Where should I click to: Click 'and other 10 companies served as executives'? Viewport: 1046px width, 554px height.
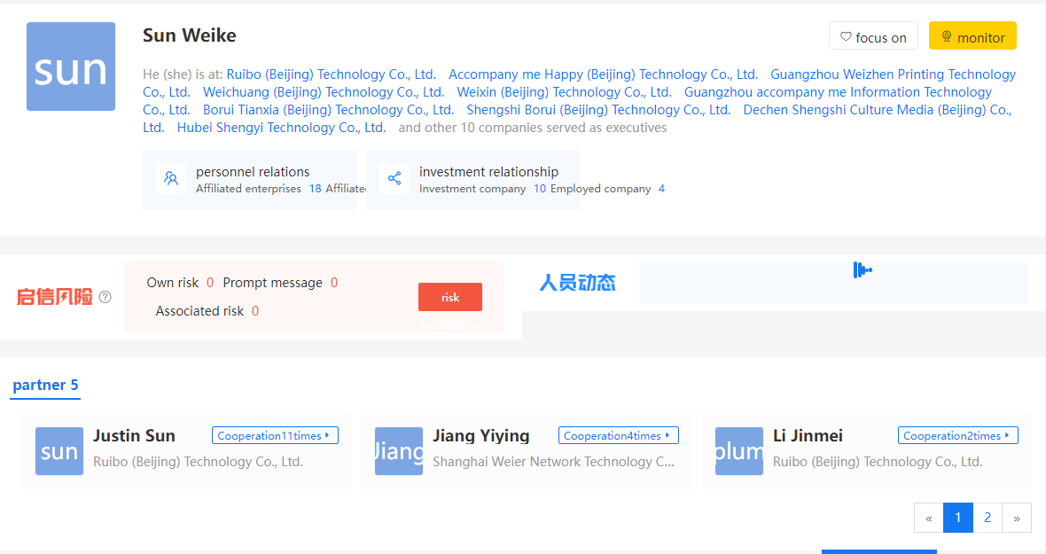pyautogui.click(x=533, y=128)
